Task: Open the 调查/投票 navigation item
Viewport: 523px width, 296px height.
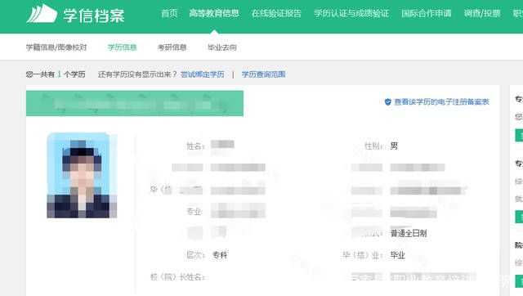Action: [x=482, y=13]
